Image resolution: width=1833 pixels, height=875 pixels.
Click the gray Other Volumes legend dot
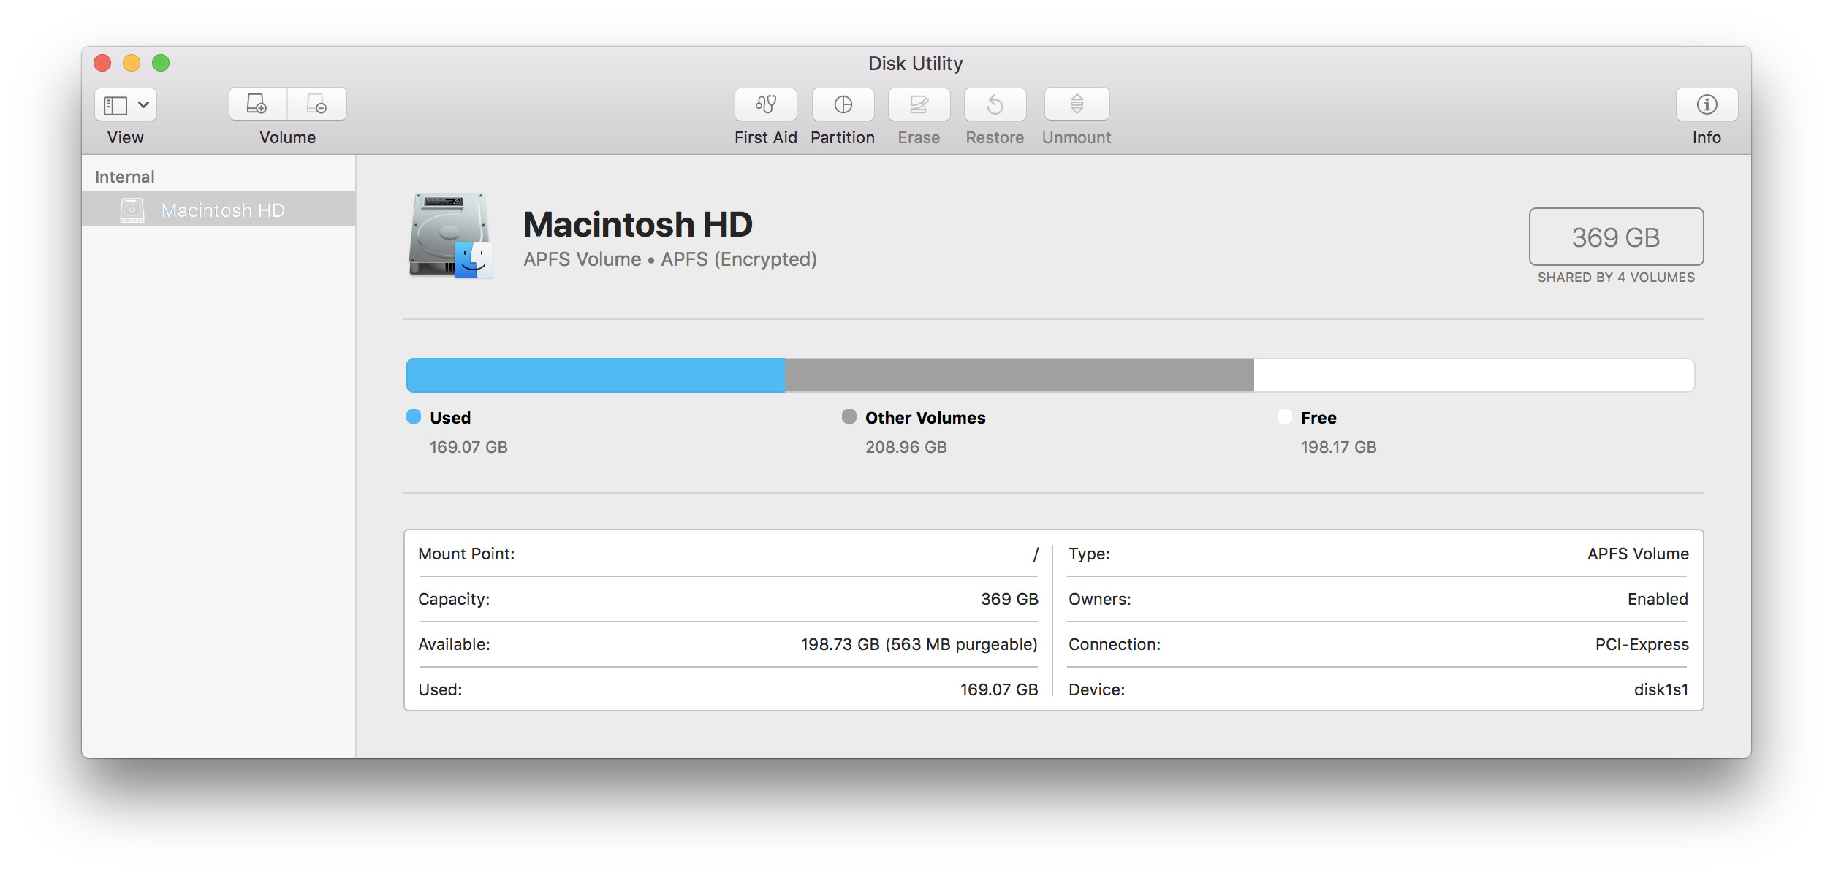849,417
